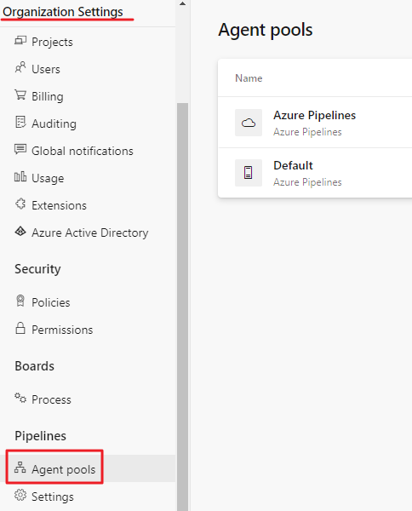Click the Permissions lock icon

pyautogui.click(x=20, y=328)
